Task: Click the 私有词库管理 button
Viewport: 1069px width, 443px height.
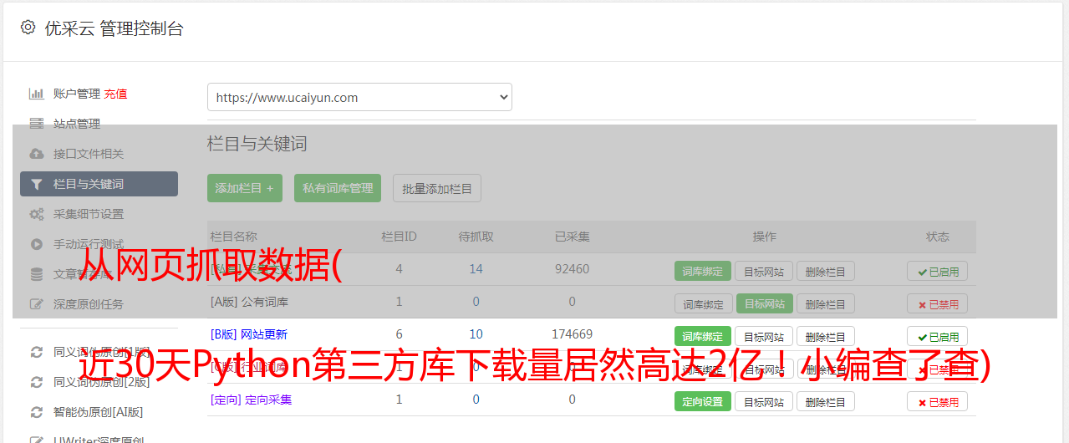Action: pyautogui.click(x=339, y=188)
